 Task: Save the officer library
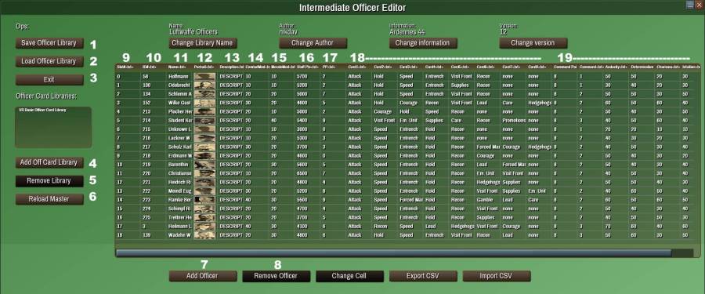click(49, 43)
